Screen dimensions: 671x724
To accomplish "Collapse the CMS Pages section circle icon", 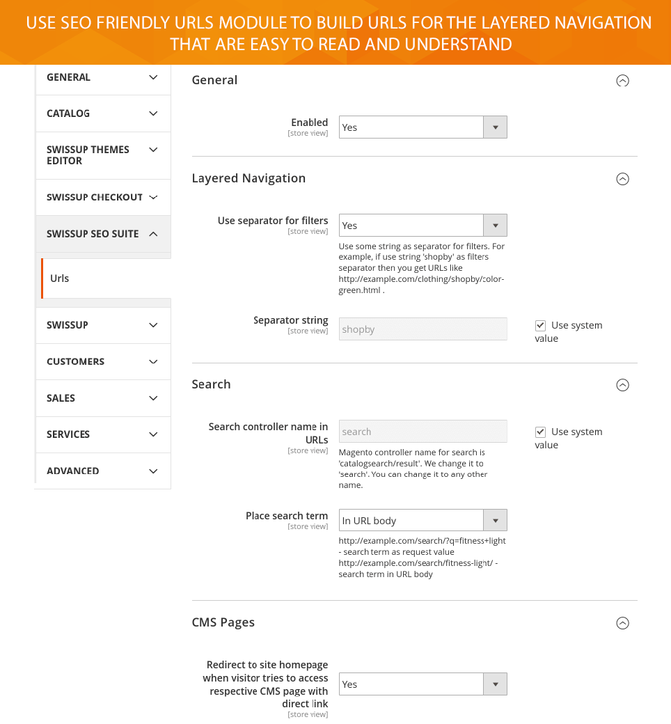I will (x=622, y=623).
